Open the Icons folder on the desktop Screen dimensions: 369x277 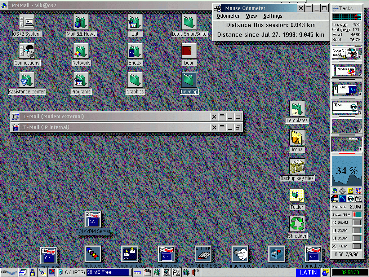pyautogui.click(x=297, y=138)
